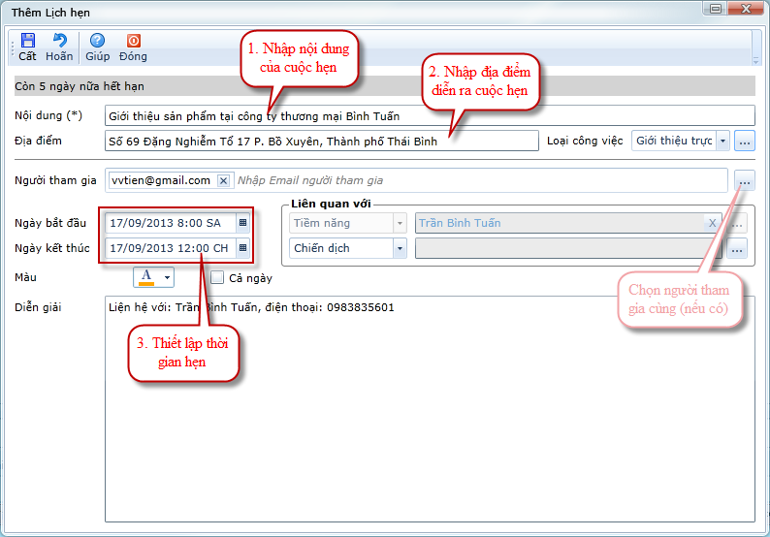Image resolution: width=770 pixels, height=537 pixels.
Task: Expand the Tiềm năng dropdown
Action: [400, 223]
